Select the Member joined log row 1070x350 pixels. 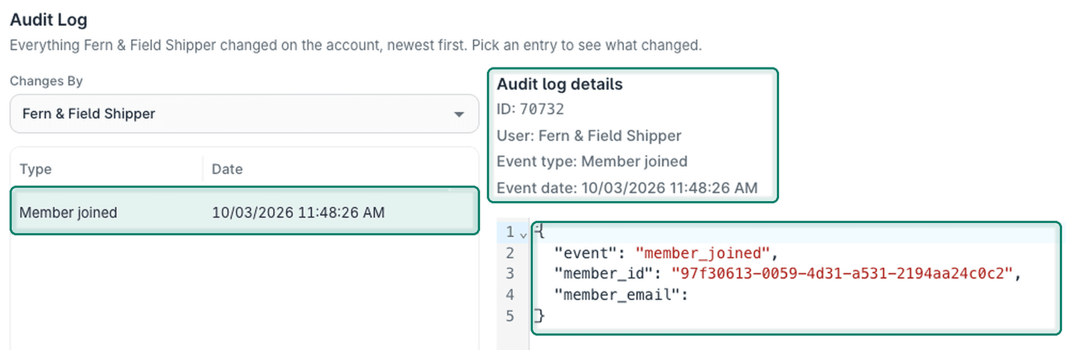click(x=244, y=211)
